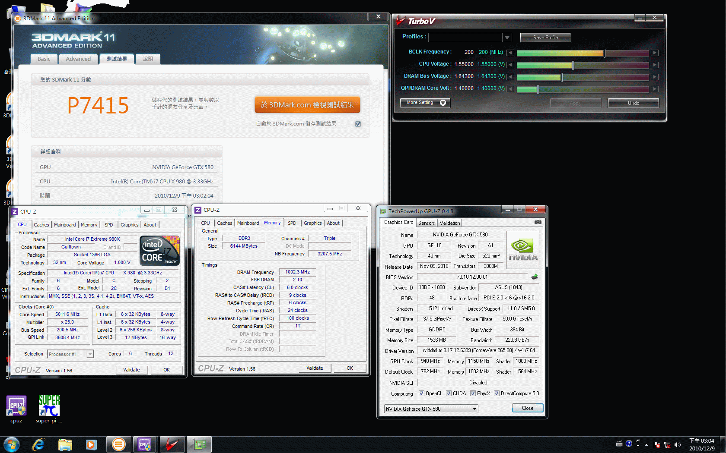
Task: Decrease CPU Voltage with left arrow
Action: click(x=510, y=65)
